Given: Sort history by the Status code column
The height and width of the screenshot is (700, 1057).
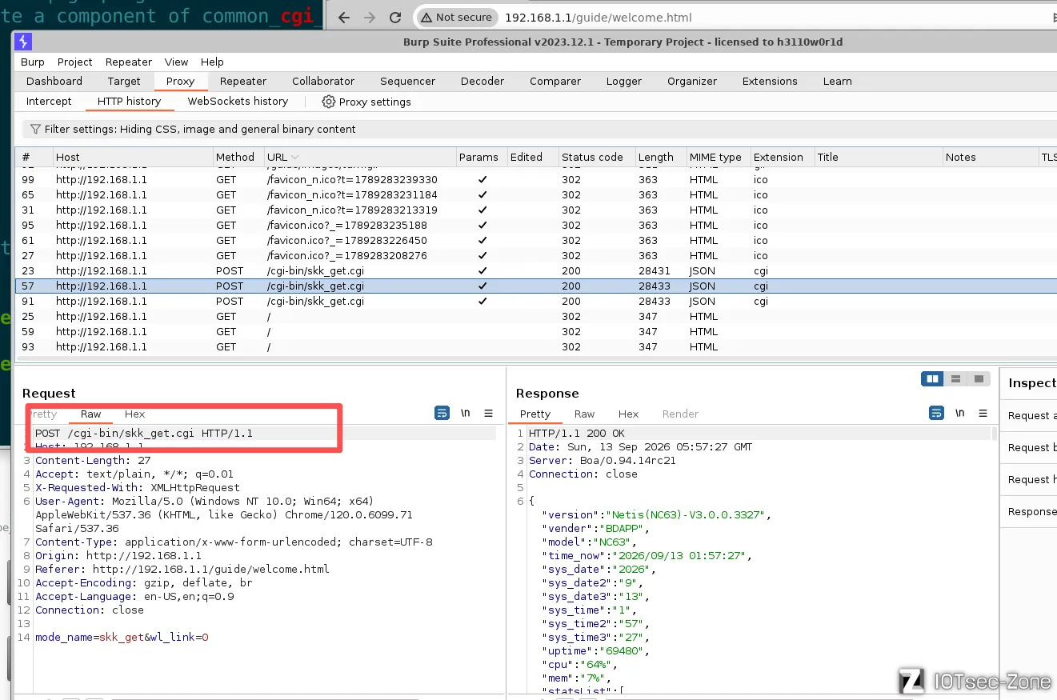Looking at the screenshot, I should pyautogui.click(x=597, y=157).
